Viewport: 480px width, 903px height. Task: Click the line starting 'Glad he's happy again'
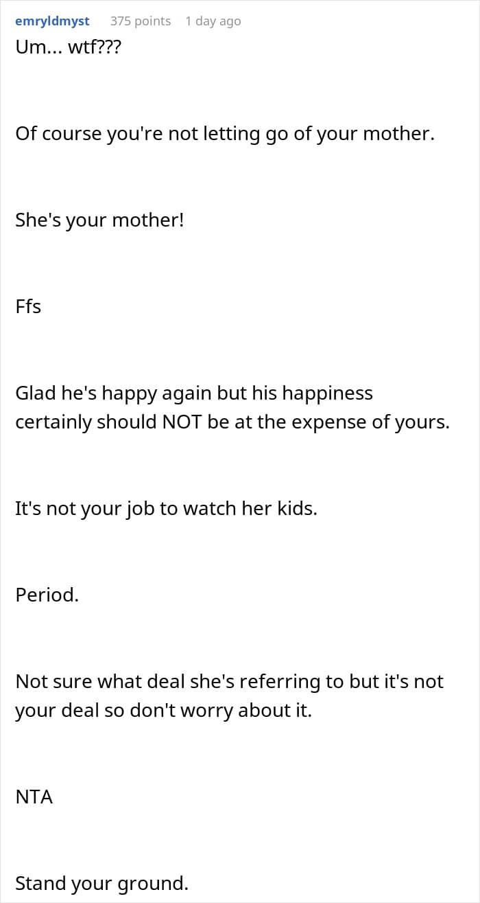click(194, 393)
